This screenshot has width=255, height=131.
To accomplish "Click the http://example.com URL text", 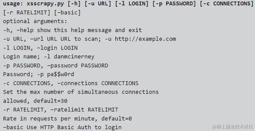I will 145,39.
